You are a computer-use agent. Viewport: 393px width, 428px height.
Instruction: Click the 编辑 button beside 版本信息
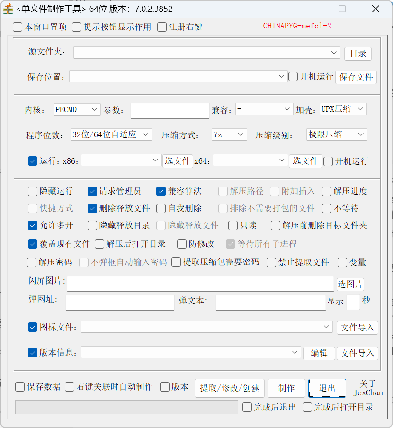(319, 353)
